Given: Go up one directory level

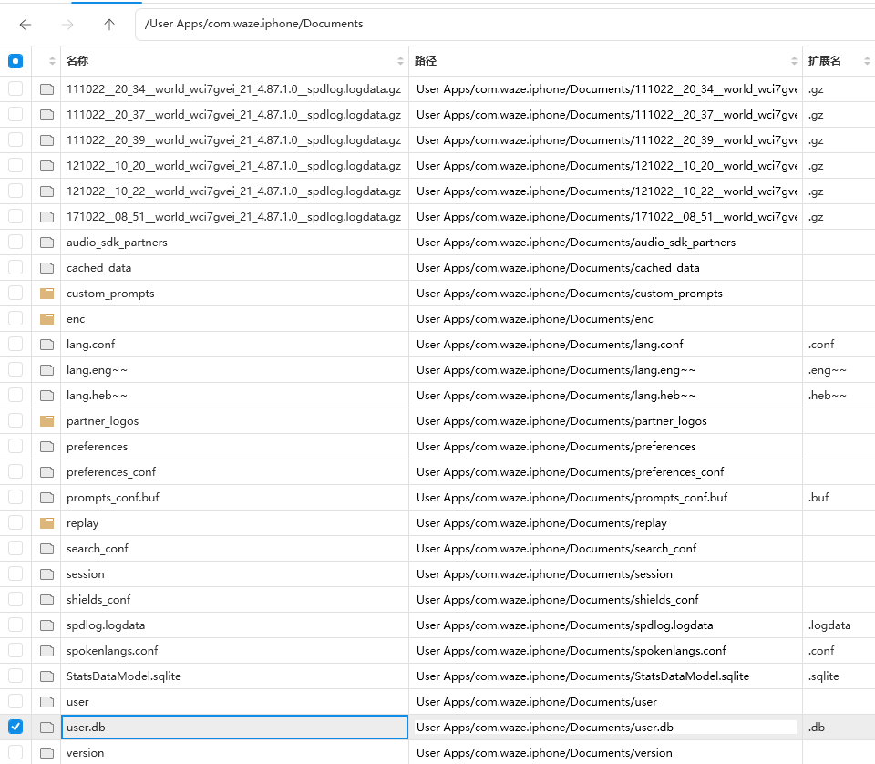Looking at the screenshot, I should point(109,25).
